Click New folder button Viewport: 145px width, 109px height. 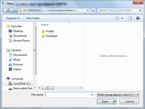click(x=33, y=18)
